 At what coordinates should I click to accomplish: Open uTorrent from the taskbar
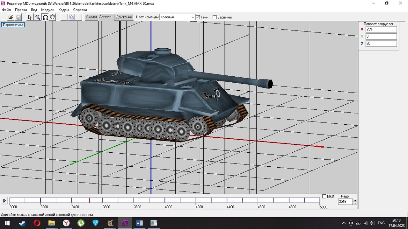tap(81, 223)
